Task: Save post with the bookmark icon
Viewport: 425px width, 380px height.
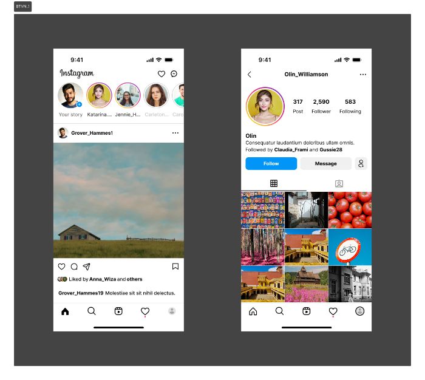Action: [x=175, y=266]
